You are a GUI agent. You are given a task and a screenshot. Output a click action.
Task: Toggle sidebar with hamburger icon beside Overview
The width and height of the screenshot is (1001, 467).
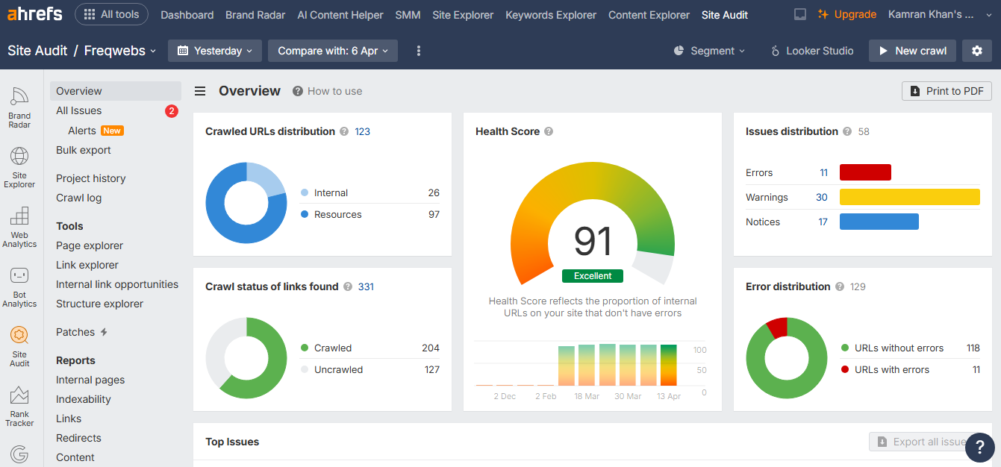click(200, 91)
